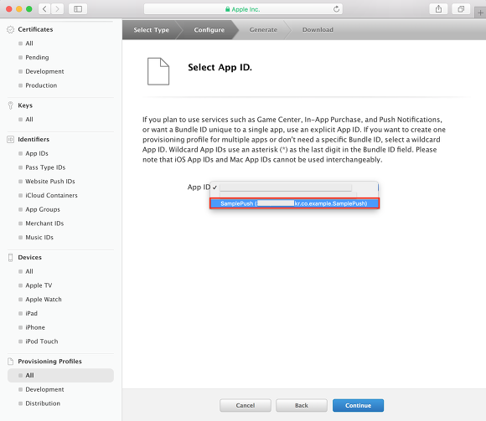486x421 pixels.
Task: Click the Continue button
Action: pos(358,405)
